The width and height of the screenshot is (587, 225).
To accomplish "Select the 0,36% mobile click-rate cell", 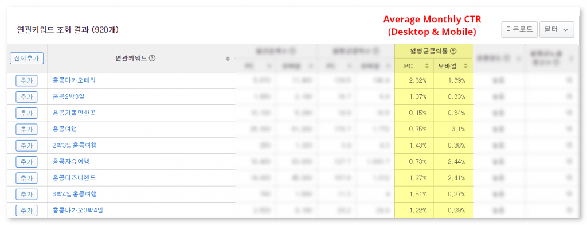I will 453,145.
